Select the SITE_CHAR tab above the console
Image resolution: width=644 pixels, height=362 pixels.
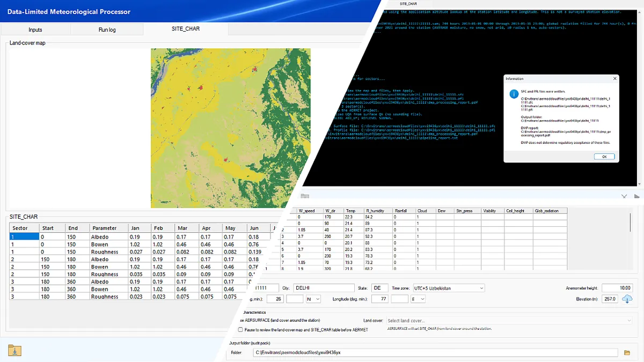[x=409, y=3]
